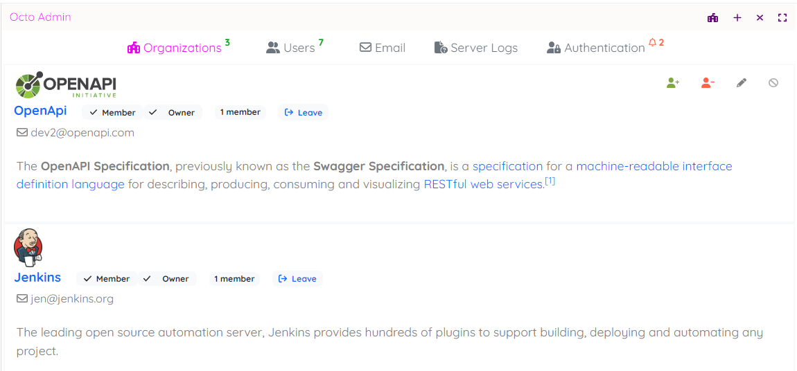The image size is (797, 371).
Task: Click the organization icon in top-right header
Action: (712, 17)
